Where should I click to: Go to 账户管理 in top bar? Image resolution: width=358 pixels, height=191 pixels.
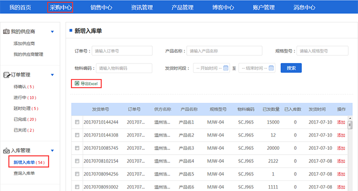264,7
